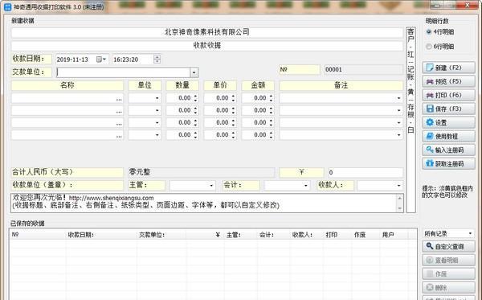Click the time field spinner arrows
The width and height of the screenshot is (482, 300).
pos(157,59)
